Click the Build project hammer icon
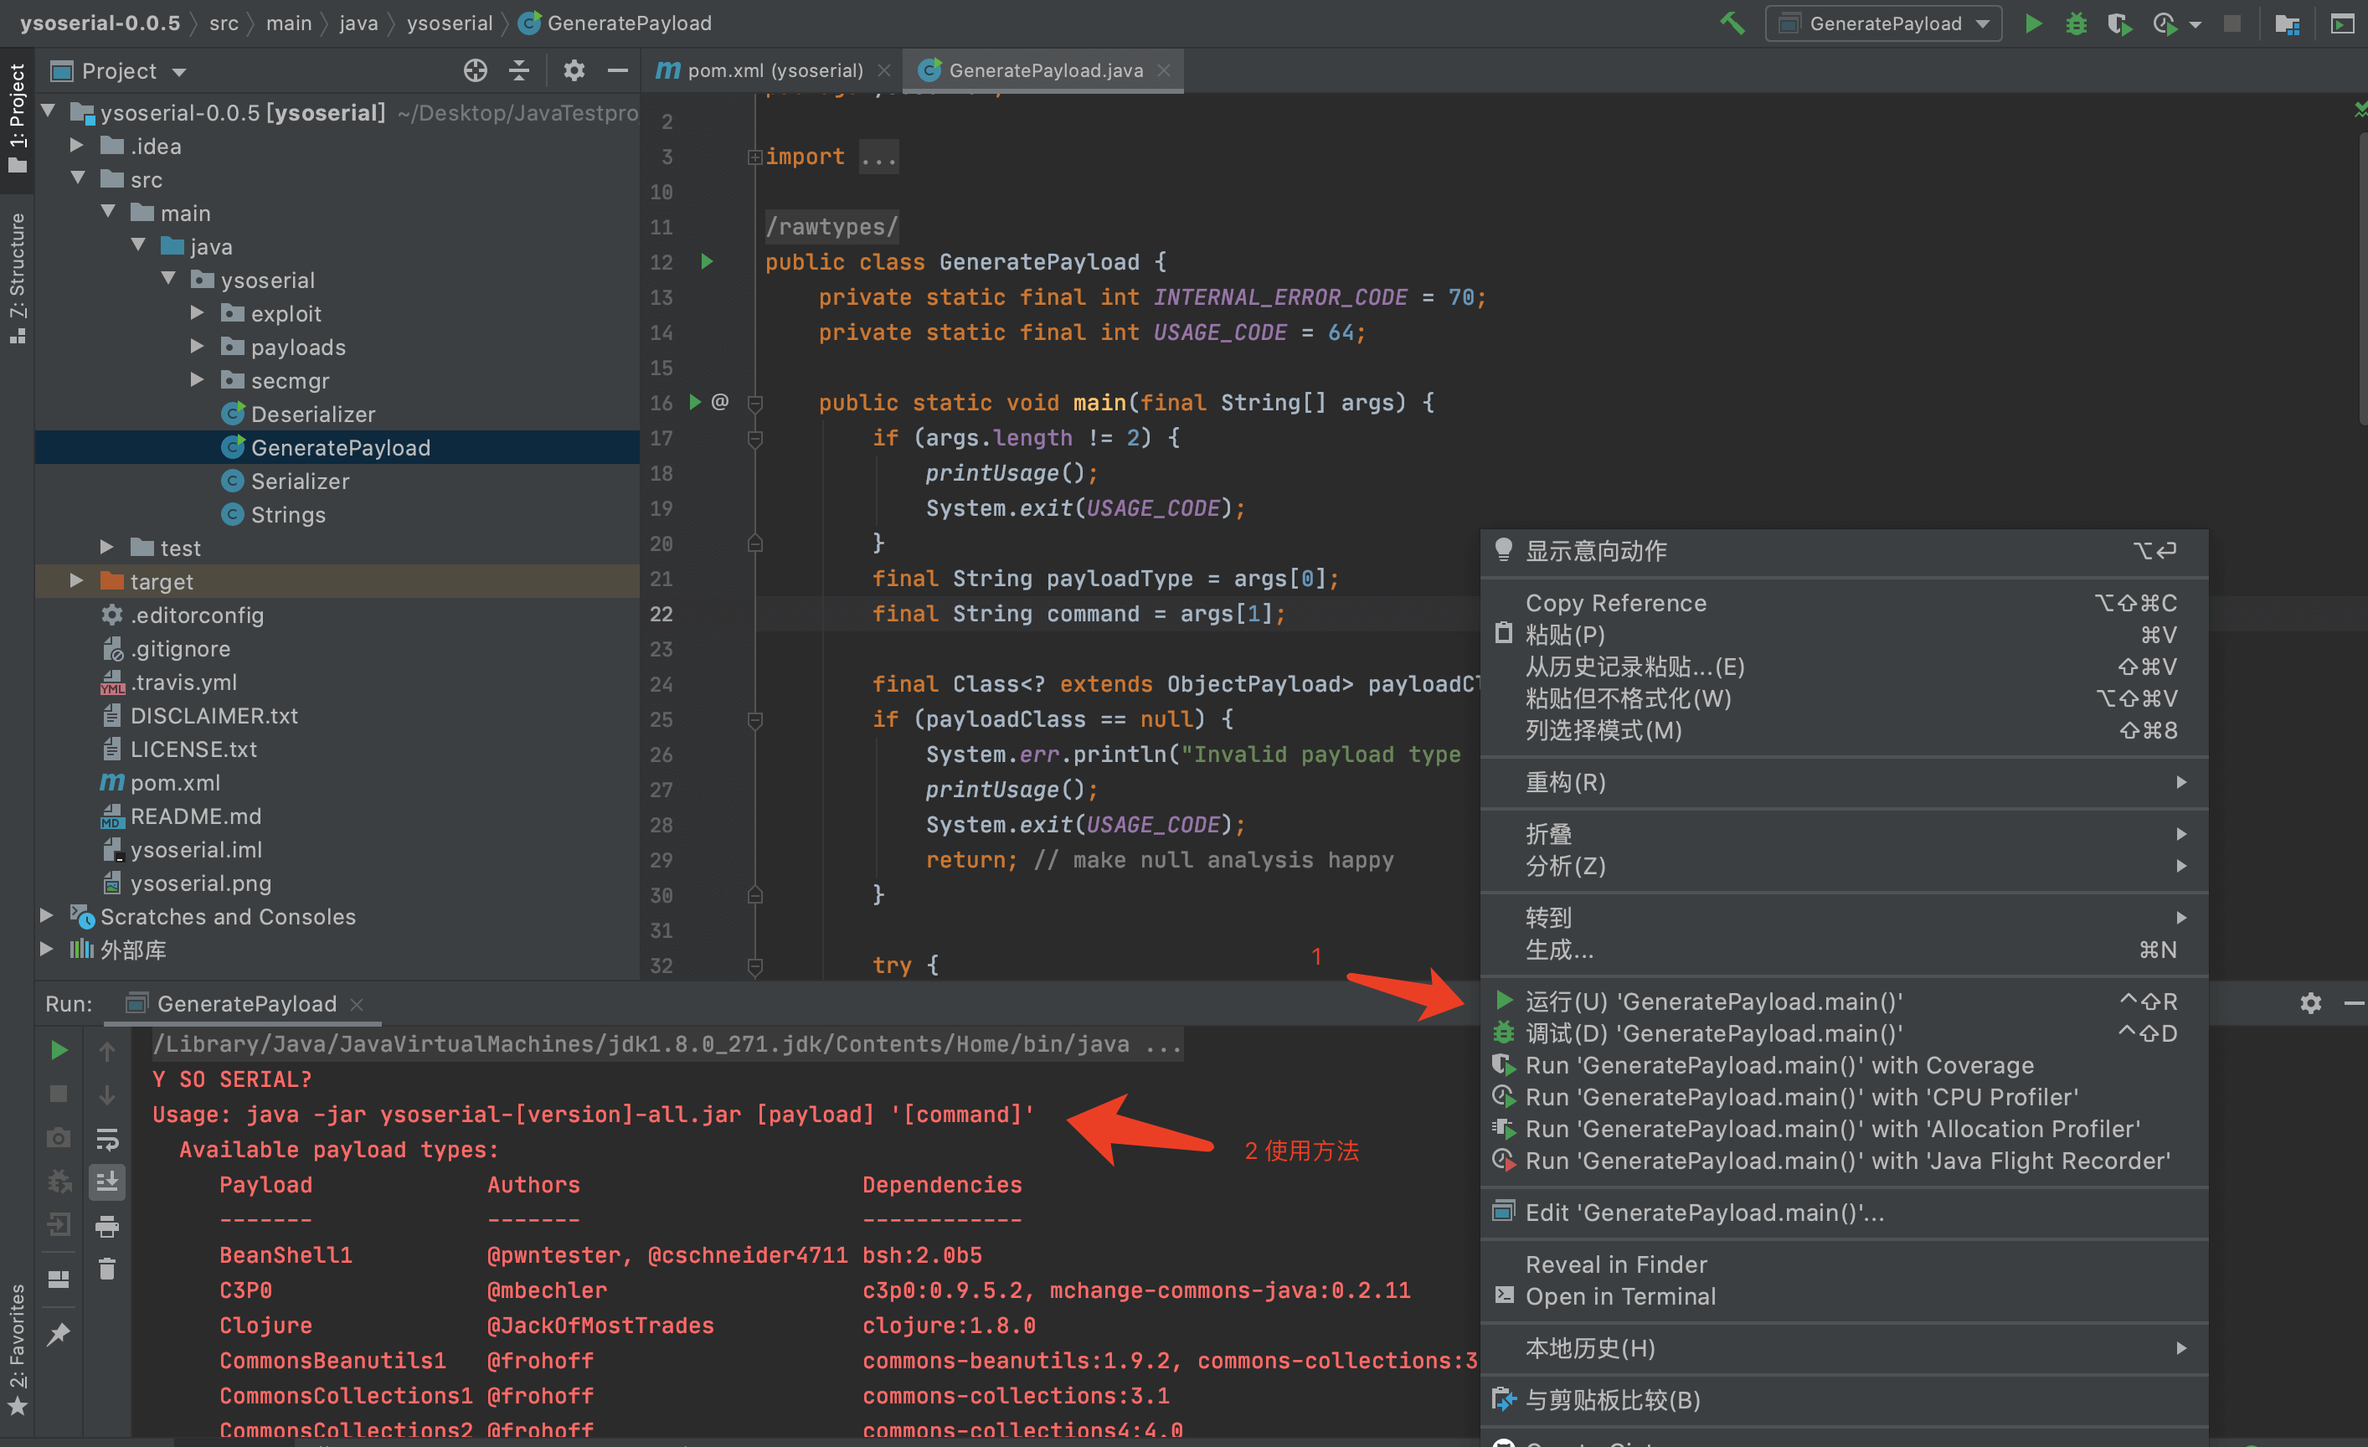The height and width of the screenshot is (1447, 2368). [1732, 23]
